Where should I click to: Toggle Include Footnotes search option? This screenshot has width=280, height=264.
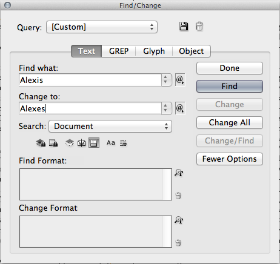point(94,143)
